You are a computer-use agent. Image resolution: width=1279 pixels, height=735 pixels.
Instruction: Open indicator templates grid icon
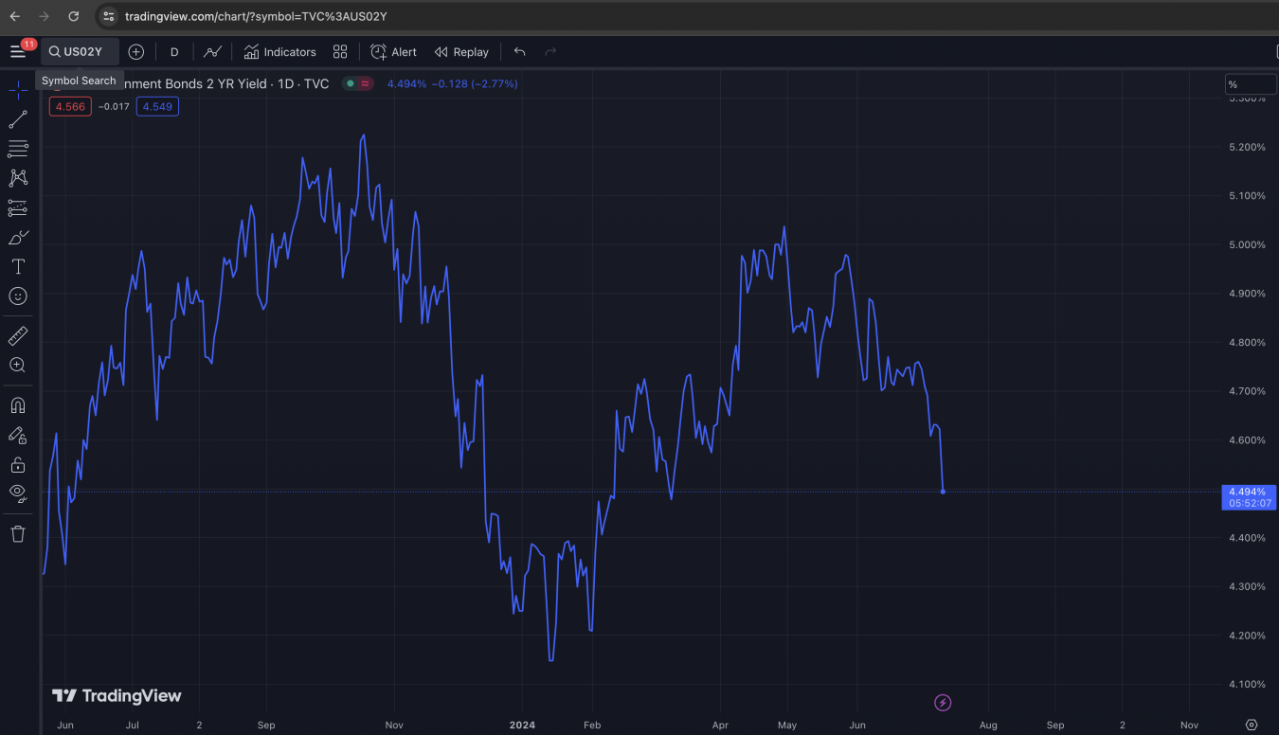click(x=340, y=51)
